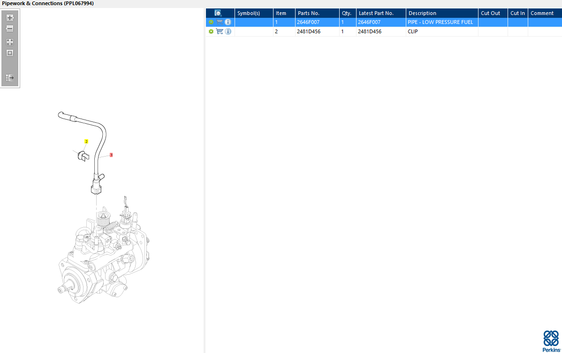Image resolution: width=562 pixels, height=353 pixels.
Task: Show info for PIPE - LOW PRESSURE FUEL
Action: 228,22
